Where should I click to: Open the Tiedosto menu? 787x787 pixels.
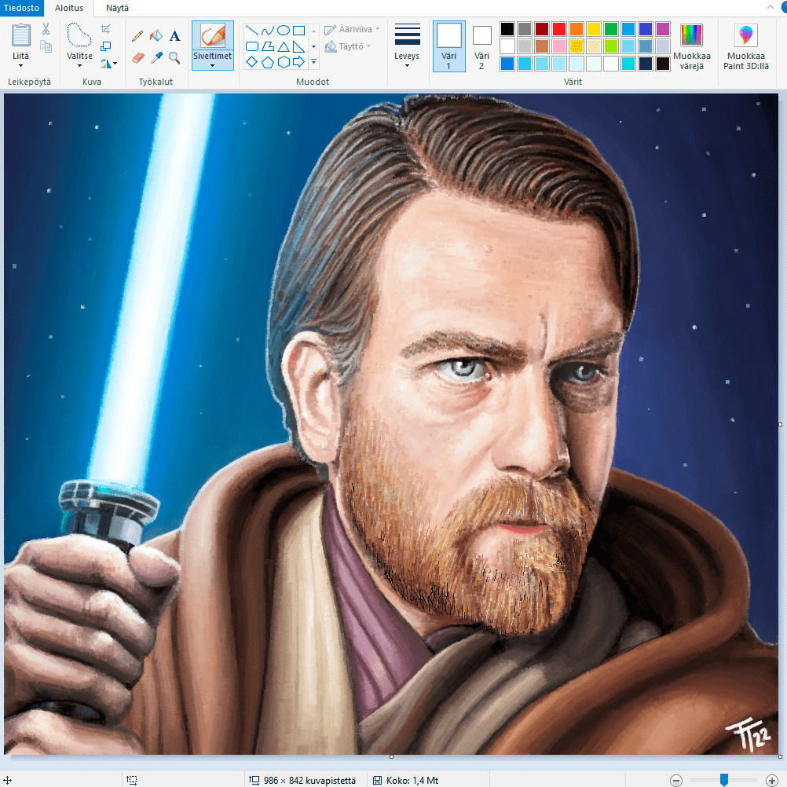coord(20,8)
